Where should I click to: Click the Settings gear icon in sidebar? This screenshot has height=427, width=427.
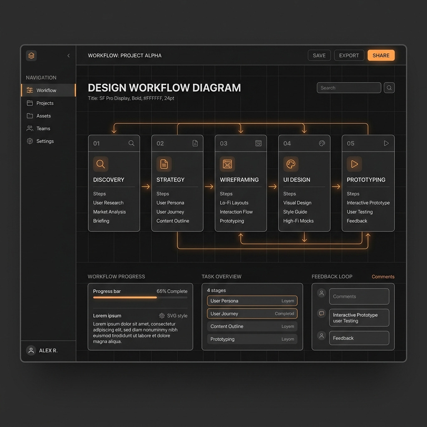tap(30, 141)
